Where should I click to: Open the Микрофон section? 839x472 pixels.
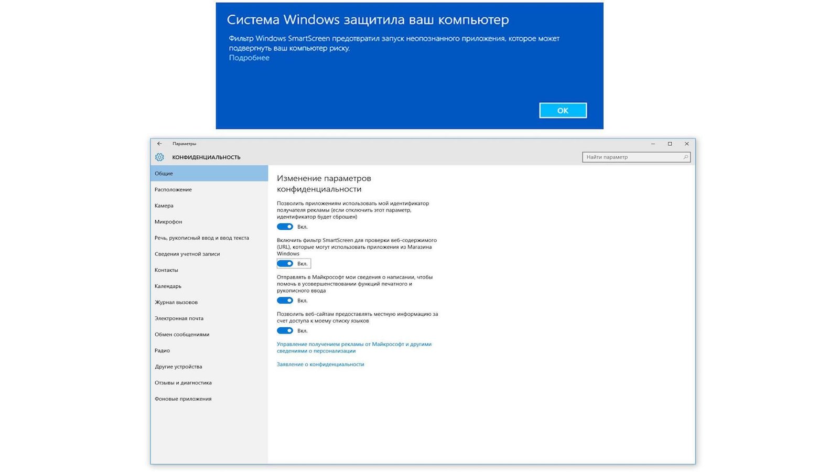[x=209, y=222]
